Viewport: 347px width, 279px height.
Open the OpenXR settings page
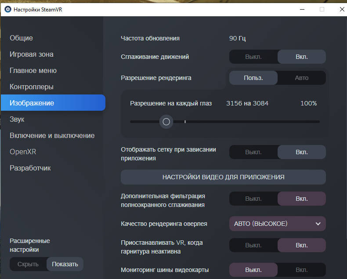(x=23, y=152)
